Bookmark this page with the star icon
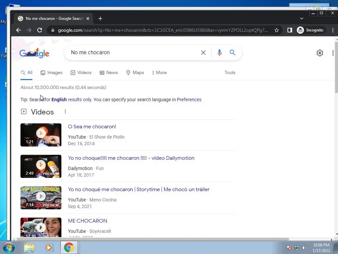Viewport: 338px width, 254px height. tap(277, 30)
